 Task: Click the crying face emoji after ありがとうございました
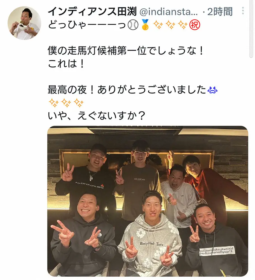coord(212,90)
